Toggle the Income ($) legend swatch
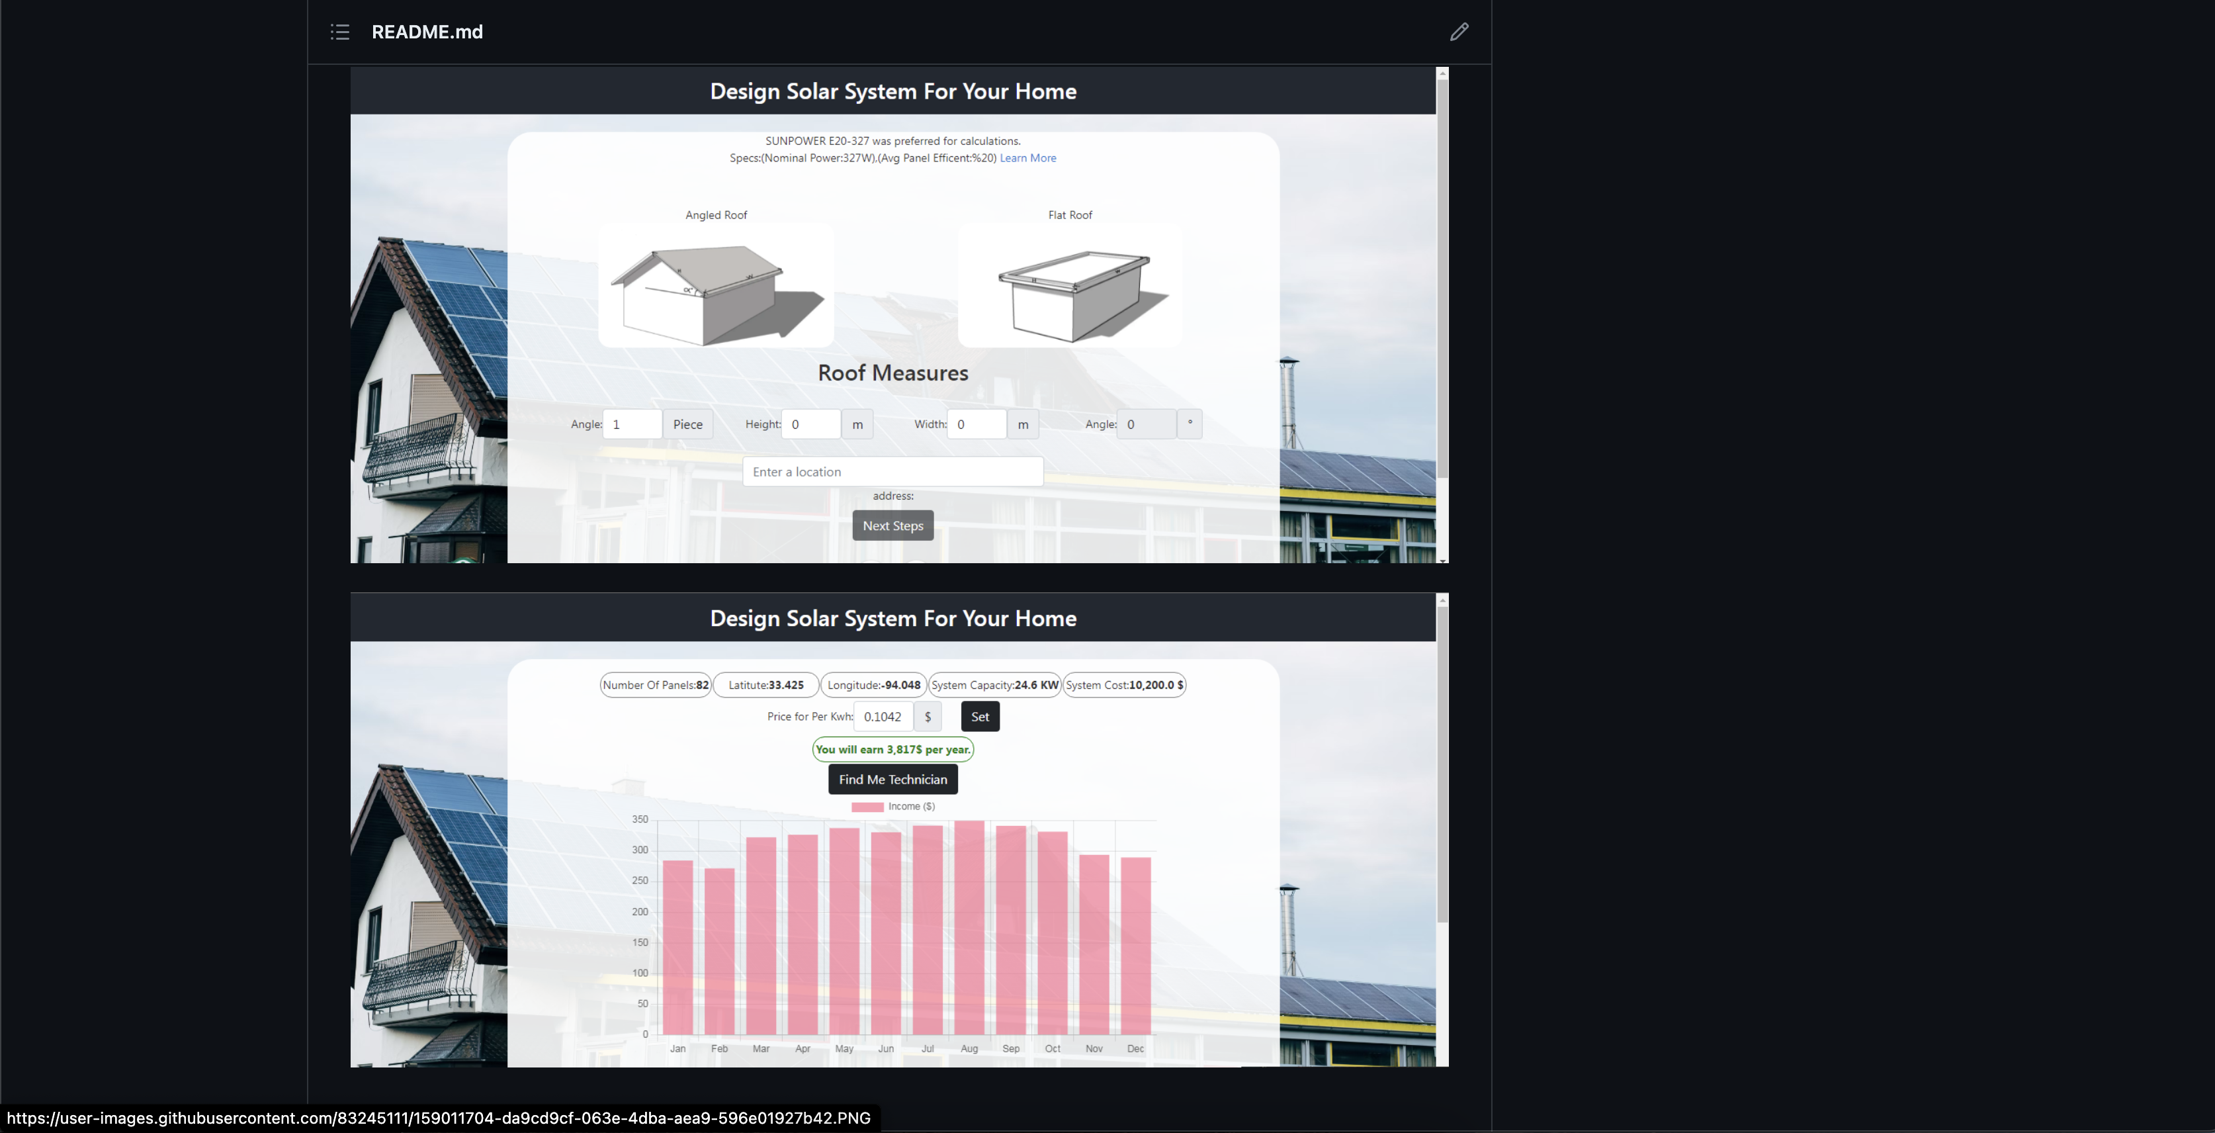2215x1133 pixels. tap(867, 807)
